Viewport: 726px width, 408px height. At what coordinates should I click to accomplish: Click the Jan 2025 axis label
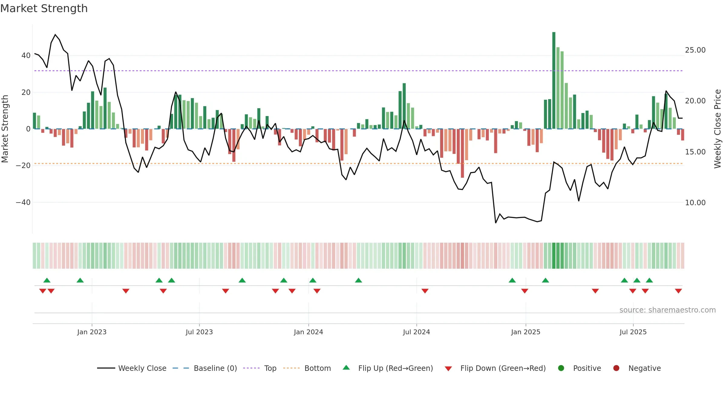point(525,332)
